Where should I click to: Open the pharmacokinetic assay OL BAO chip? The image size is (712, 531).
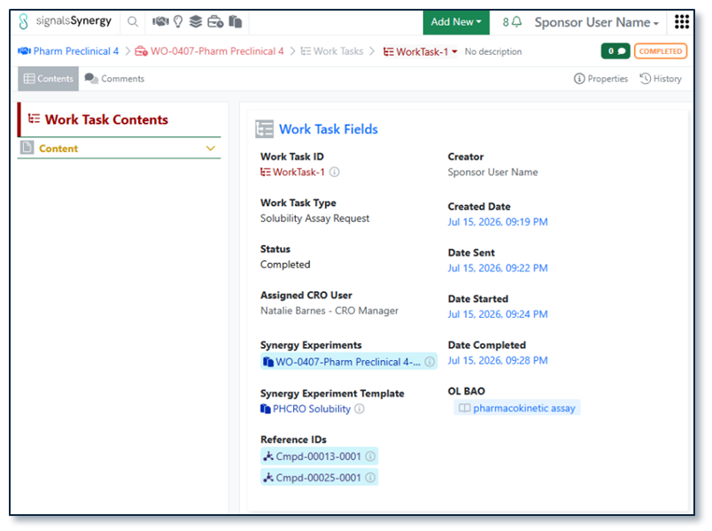[x=517, y=408]
